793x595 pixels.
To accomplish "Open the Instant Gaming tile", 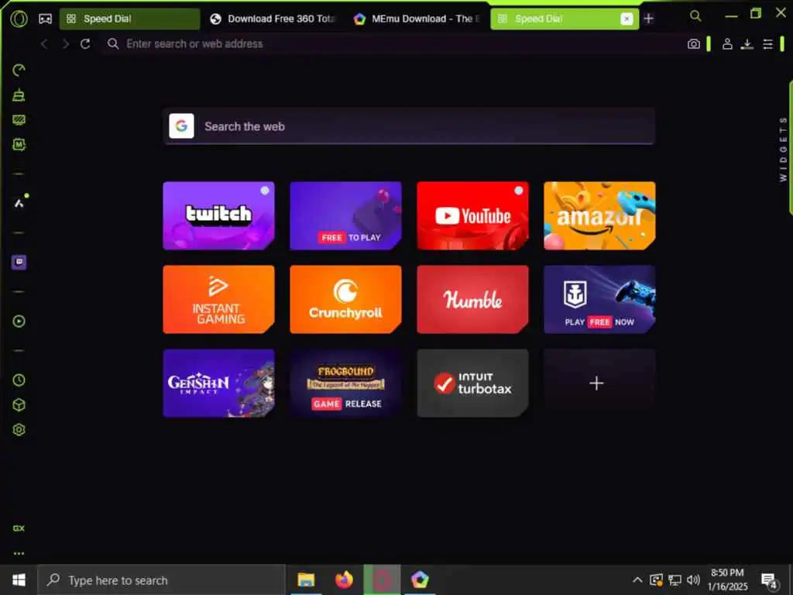I will [x=218, y=299].
